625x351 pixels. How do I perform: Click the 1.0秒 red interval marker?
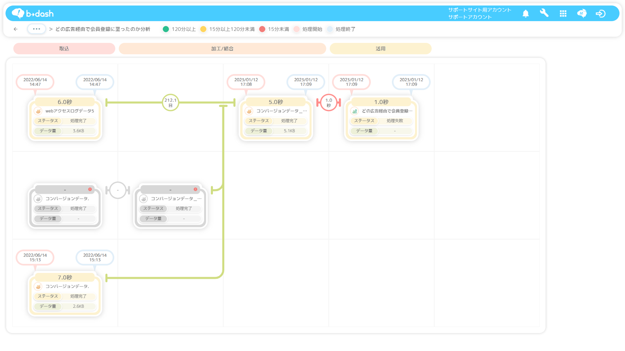tap(329, 103)
